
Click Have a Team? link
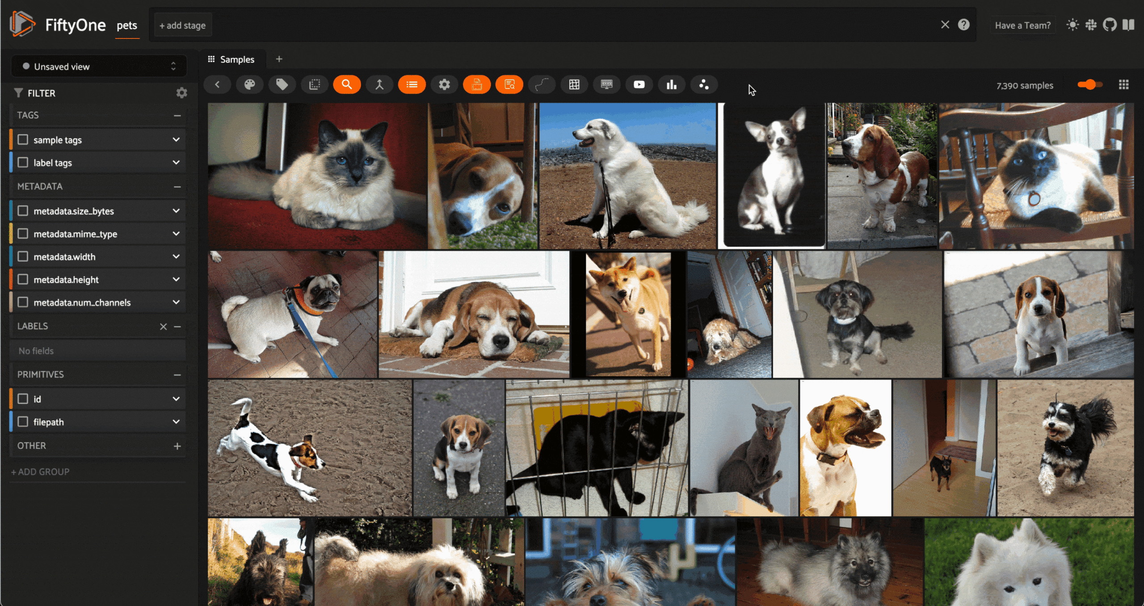1022,25
